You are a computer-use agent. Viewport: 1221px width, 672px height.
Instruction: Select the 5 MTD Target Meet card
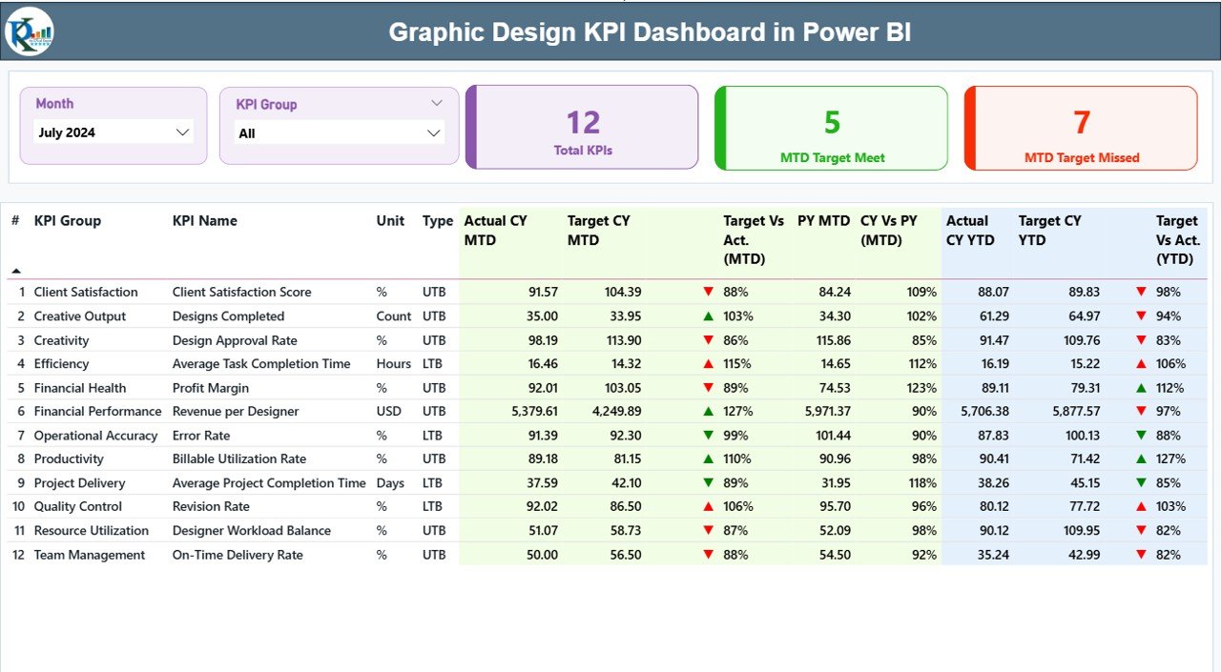830,128
